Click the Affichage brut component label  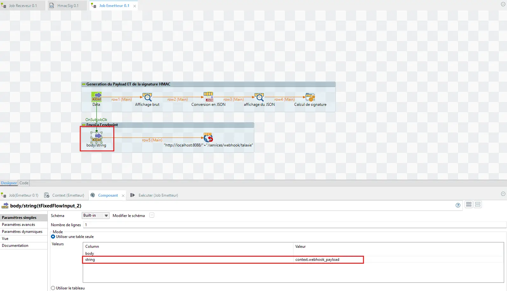(x=147, y=105)
